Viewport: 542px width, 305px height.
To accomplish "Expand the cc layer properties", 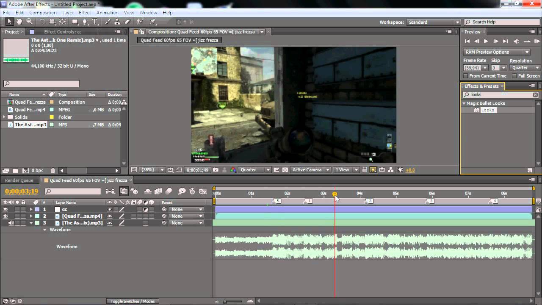I will tap(31, 209).
